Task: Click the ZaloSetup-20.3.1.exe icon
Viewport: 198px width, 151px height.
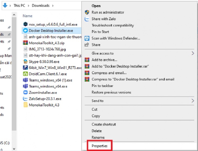Action: point(25,99)
